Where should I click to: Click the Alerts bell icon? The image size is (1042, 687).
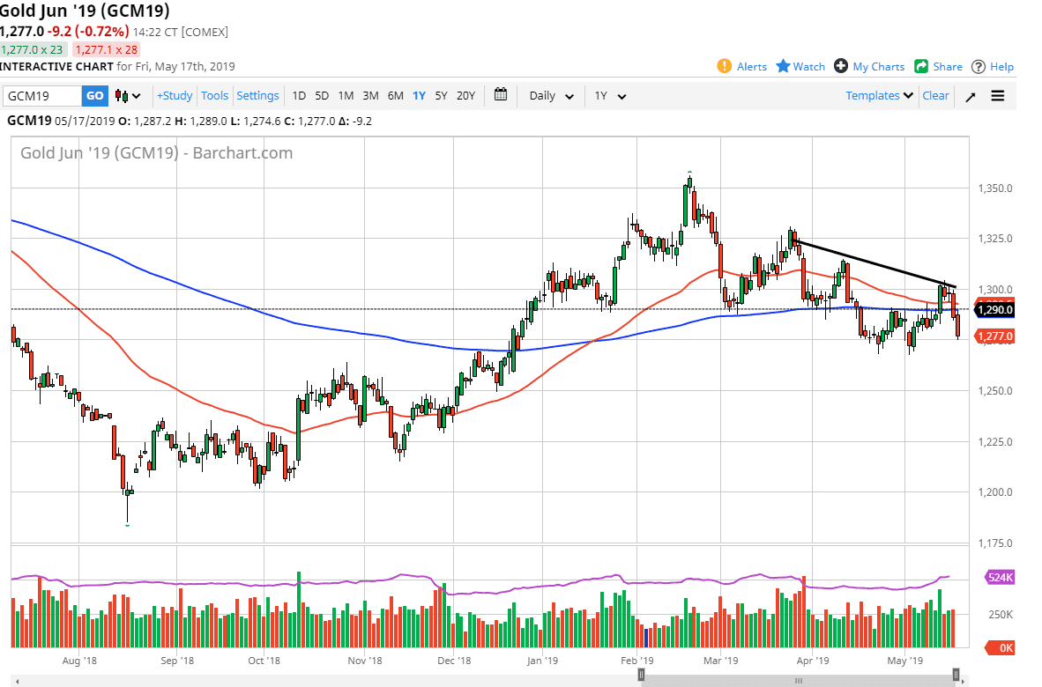tap(724, 66)
